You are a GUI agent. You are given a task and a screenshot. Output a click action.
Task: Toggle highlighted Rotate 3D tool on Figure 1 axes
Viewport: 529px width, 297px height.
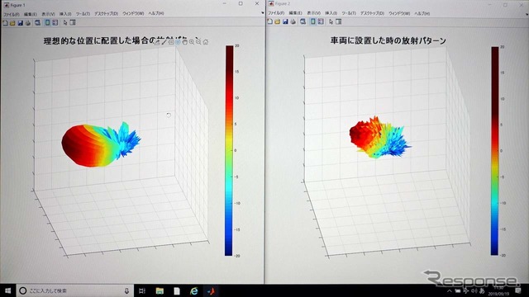(178, 42)
